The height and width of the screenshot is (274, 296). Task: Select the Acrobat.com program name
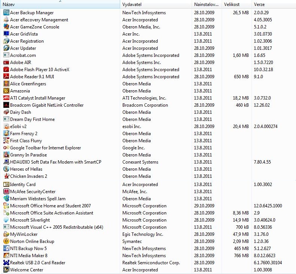click(x=23, y=55)
